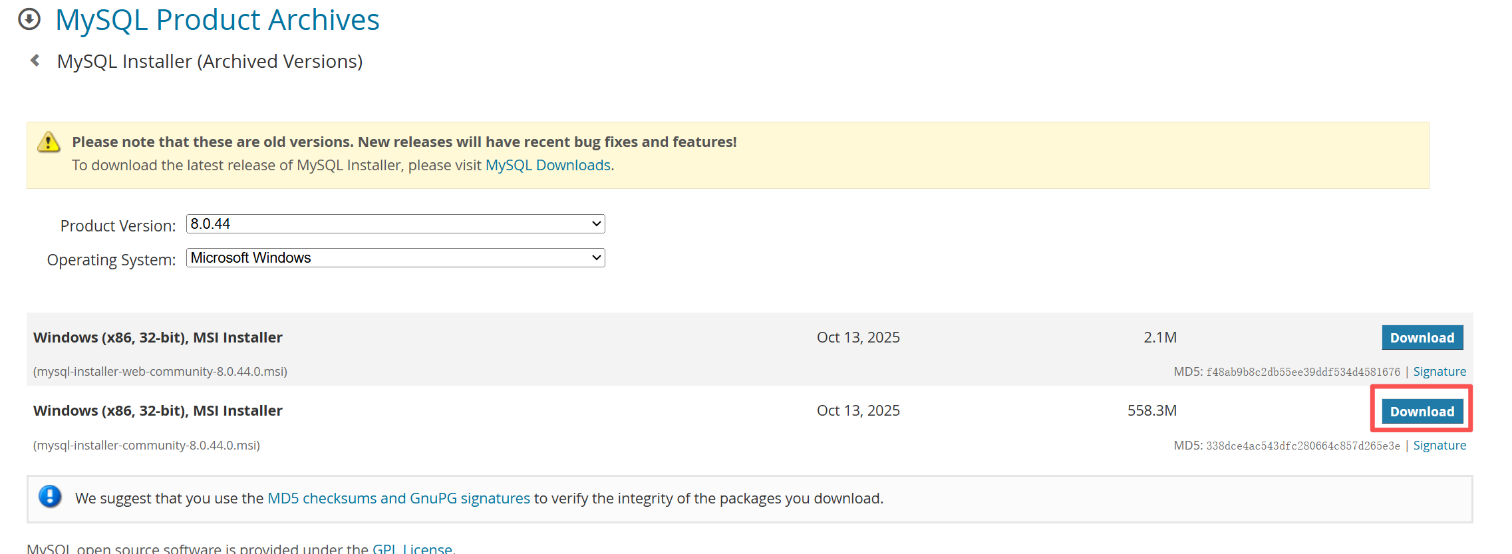This screenshot has height=554, width=1512.
Task: Open Signature link for web-community installer
Action: 1439,372
